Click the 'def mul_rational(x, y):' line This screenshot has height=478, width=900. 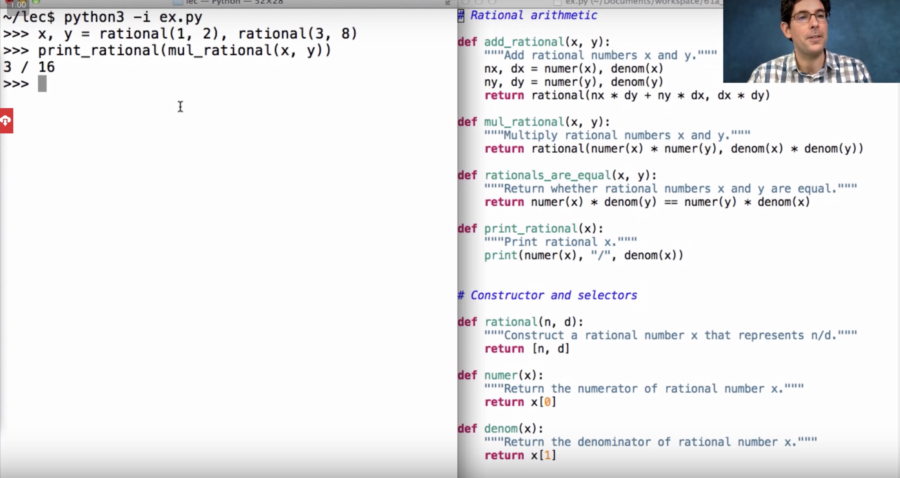point(534,122)
